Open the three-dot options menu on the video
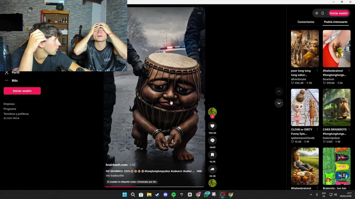This screenshot has height=199, width=355. tap(199, 13)
